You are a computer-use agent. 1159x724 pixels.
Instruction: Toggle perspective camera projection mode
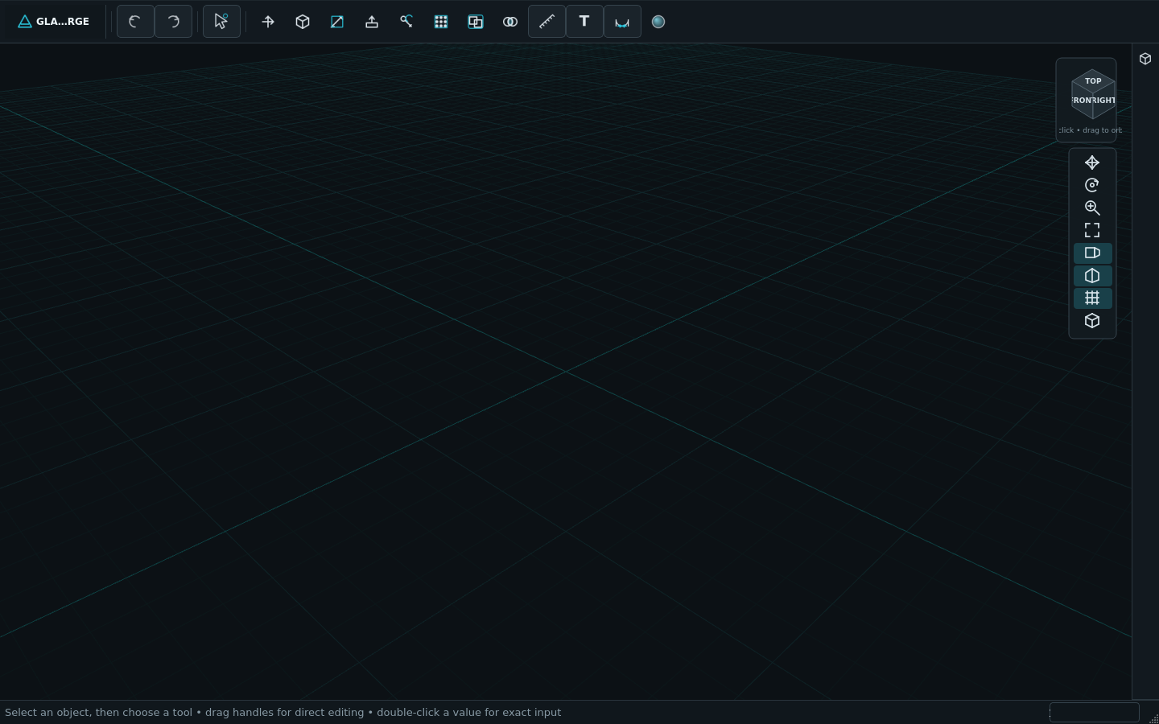(1092, 253)
